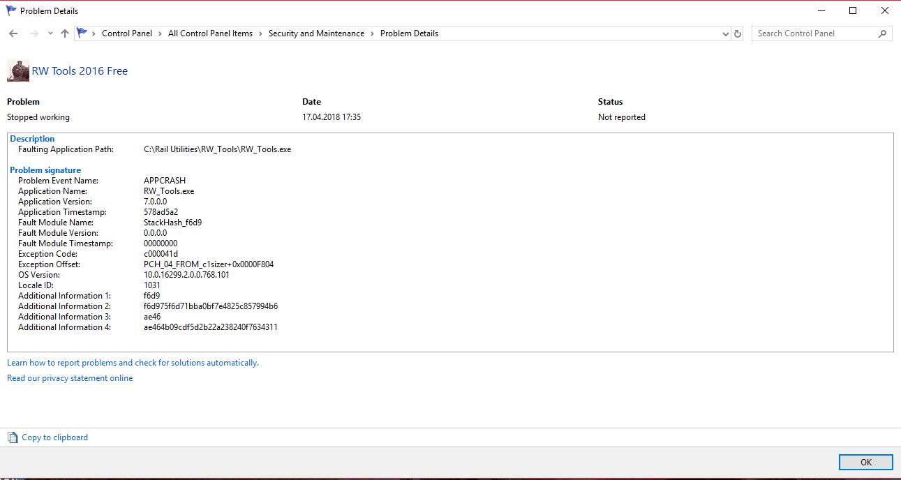Click the flag icon in address bar
The image size is (901, 480).
[x=82, y=33]
